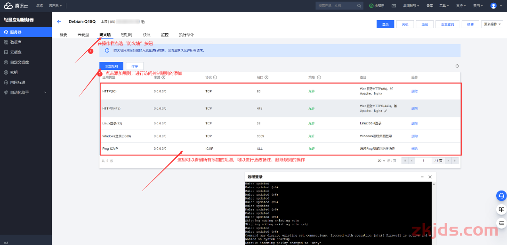
Task: Open the 云产品 dropdown menu
Action: 55,6
